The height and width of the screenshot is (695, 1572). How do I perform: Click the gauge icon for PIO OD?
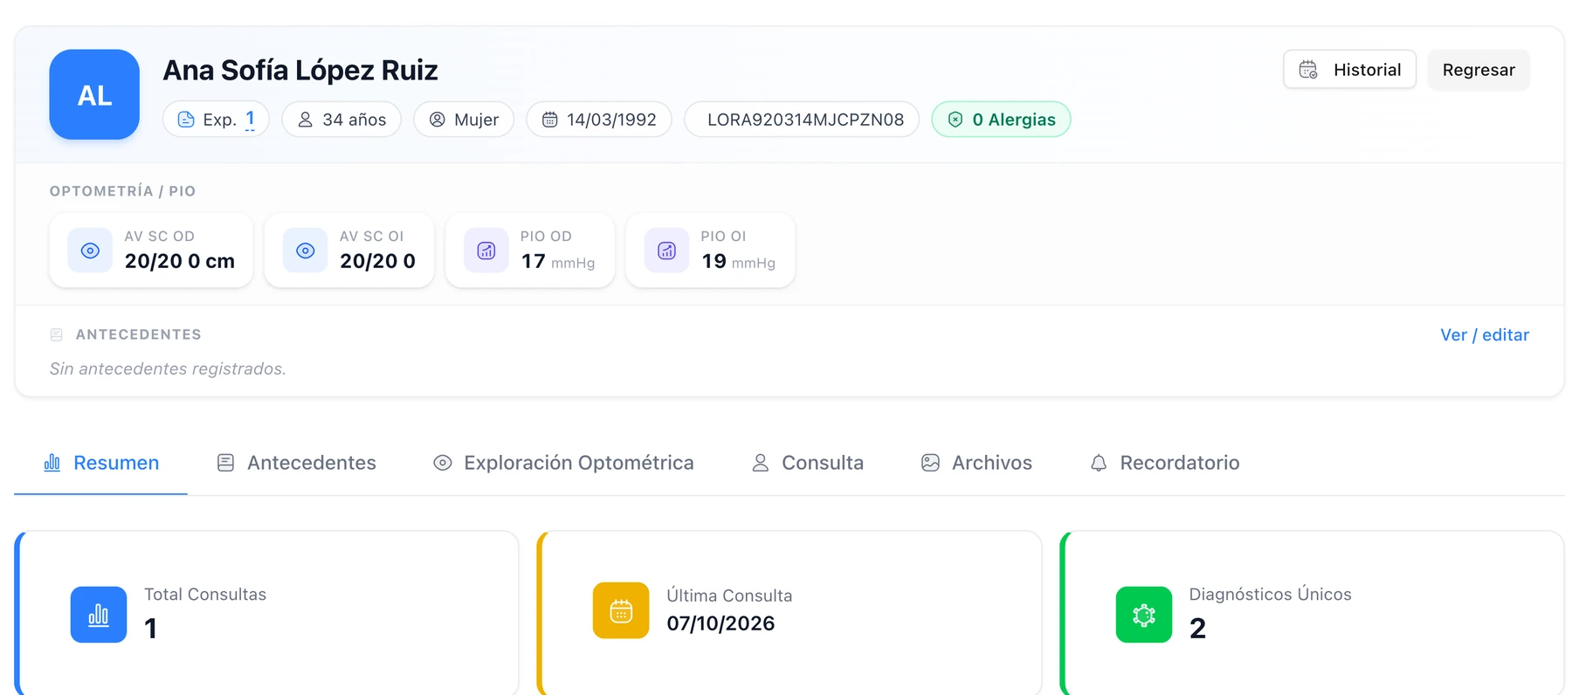tap(486, 251)
